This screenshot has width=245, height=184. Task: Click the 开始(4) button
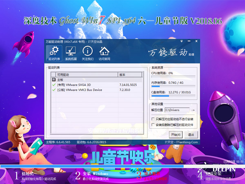[x=176, y=135]
